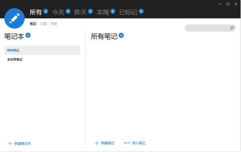Image resolution: width=241 pixels, height=152 pixels.
Task: Click the plus icon beside 新建笔记本
Action: point(10,144)
